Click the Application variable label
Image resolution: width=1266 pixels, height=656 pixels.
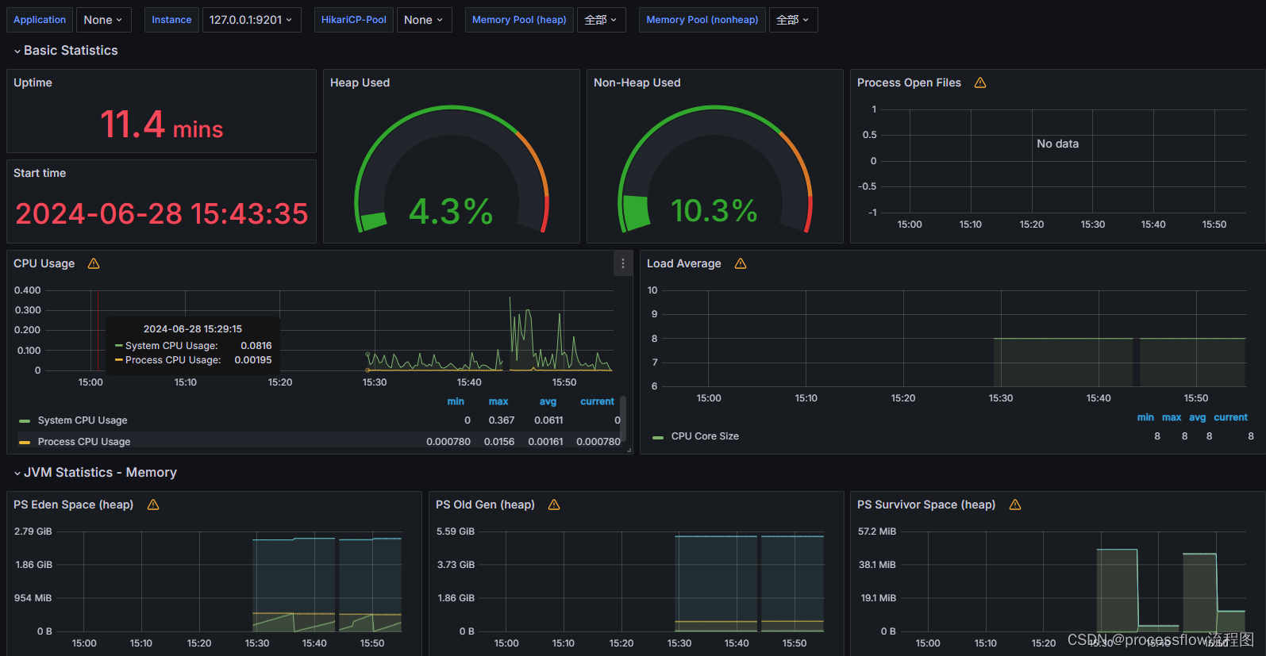[40, 20]
